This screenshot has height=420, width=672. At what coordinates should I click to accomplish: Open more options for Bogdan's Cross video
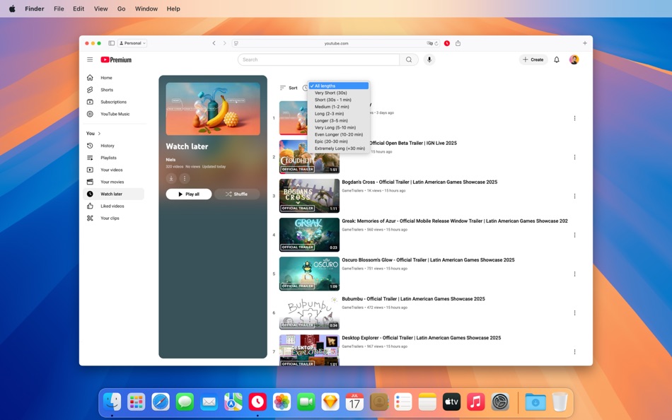(574, 196)
